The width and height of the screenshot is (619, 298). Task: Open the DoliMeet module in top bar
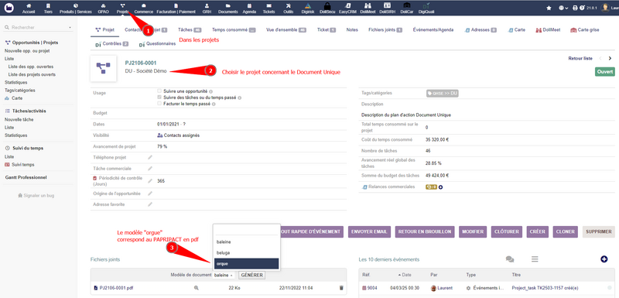pos(368,9)
